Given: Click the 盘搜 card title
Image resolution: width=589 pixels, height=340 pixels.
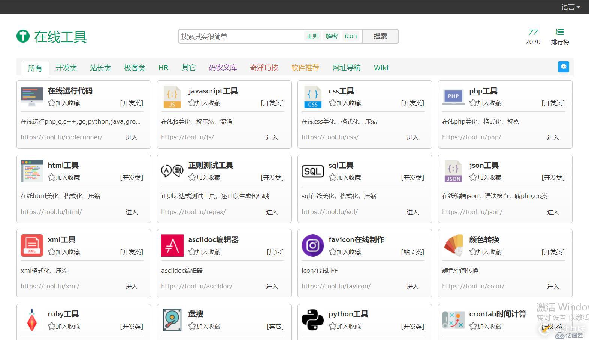Looking at the screenshot, I should pos(196,314).
